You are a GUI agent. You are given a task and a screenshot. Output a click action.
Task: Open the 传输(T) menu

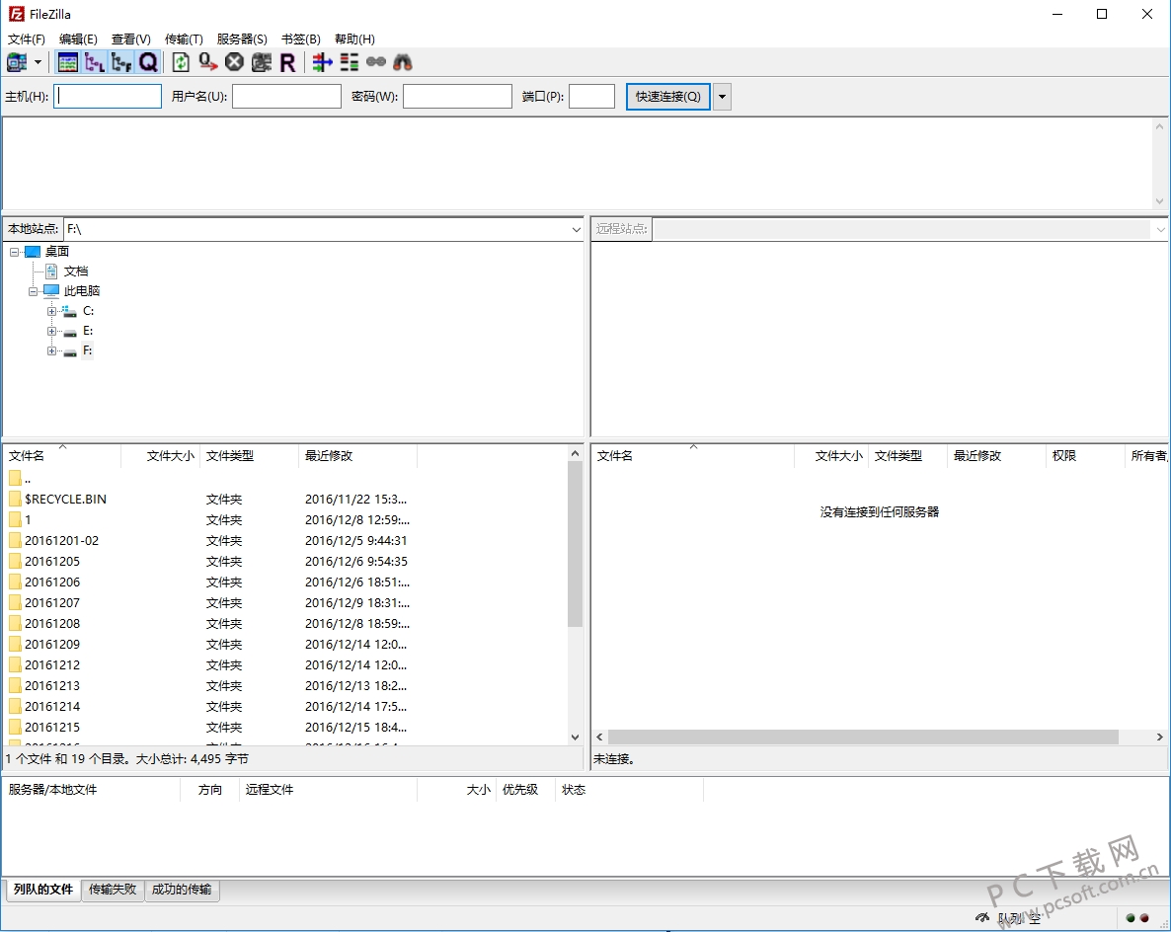184,39
